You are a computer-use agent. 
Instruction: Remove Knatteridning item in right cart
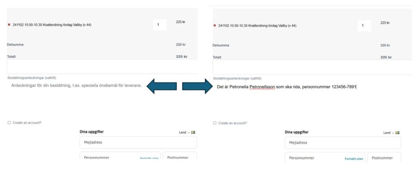[214, 25]
